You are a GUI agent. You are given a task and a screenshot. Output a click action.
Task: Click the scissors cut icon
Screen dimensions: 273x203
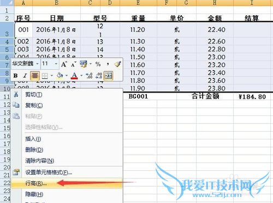pyautogui.click(x=16, y=94)
